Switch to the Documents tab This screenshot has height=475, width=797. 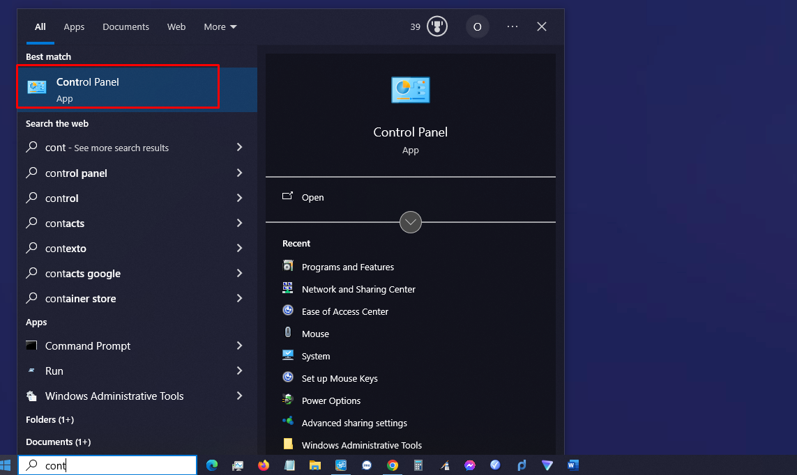pos(126,26)
